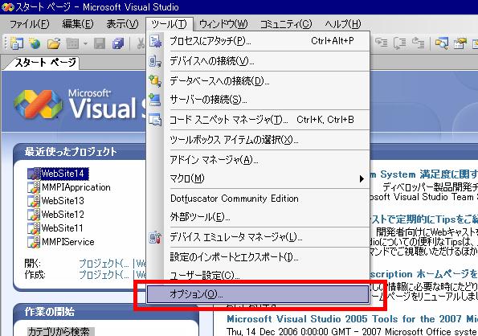This screenshot has width=478, height=336.
Task: Click the Add Item dropdown arrow in toolbar
Action: [x=85, y=43]
